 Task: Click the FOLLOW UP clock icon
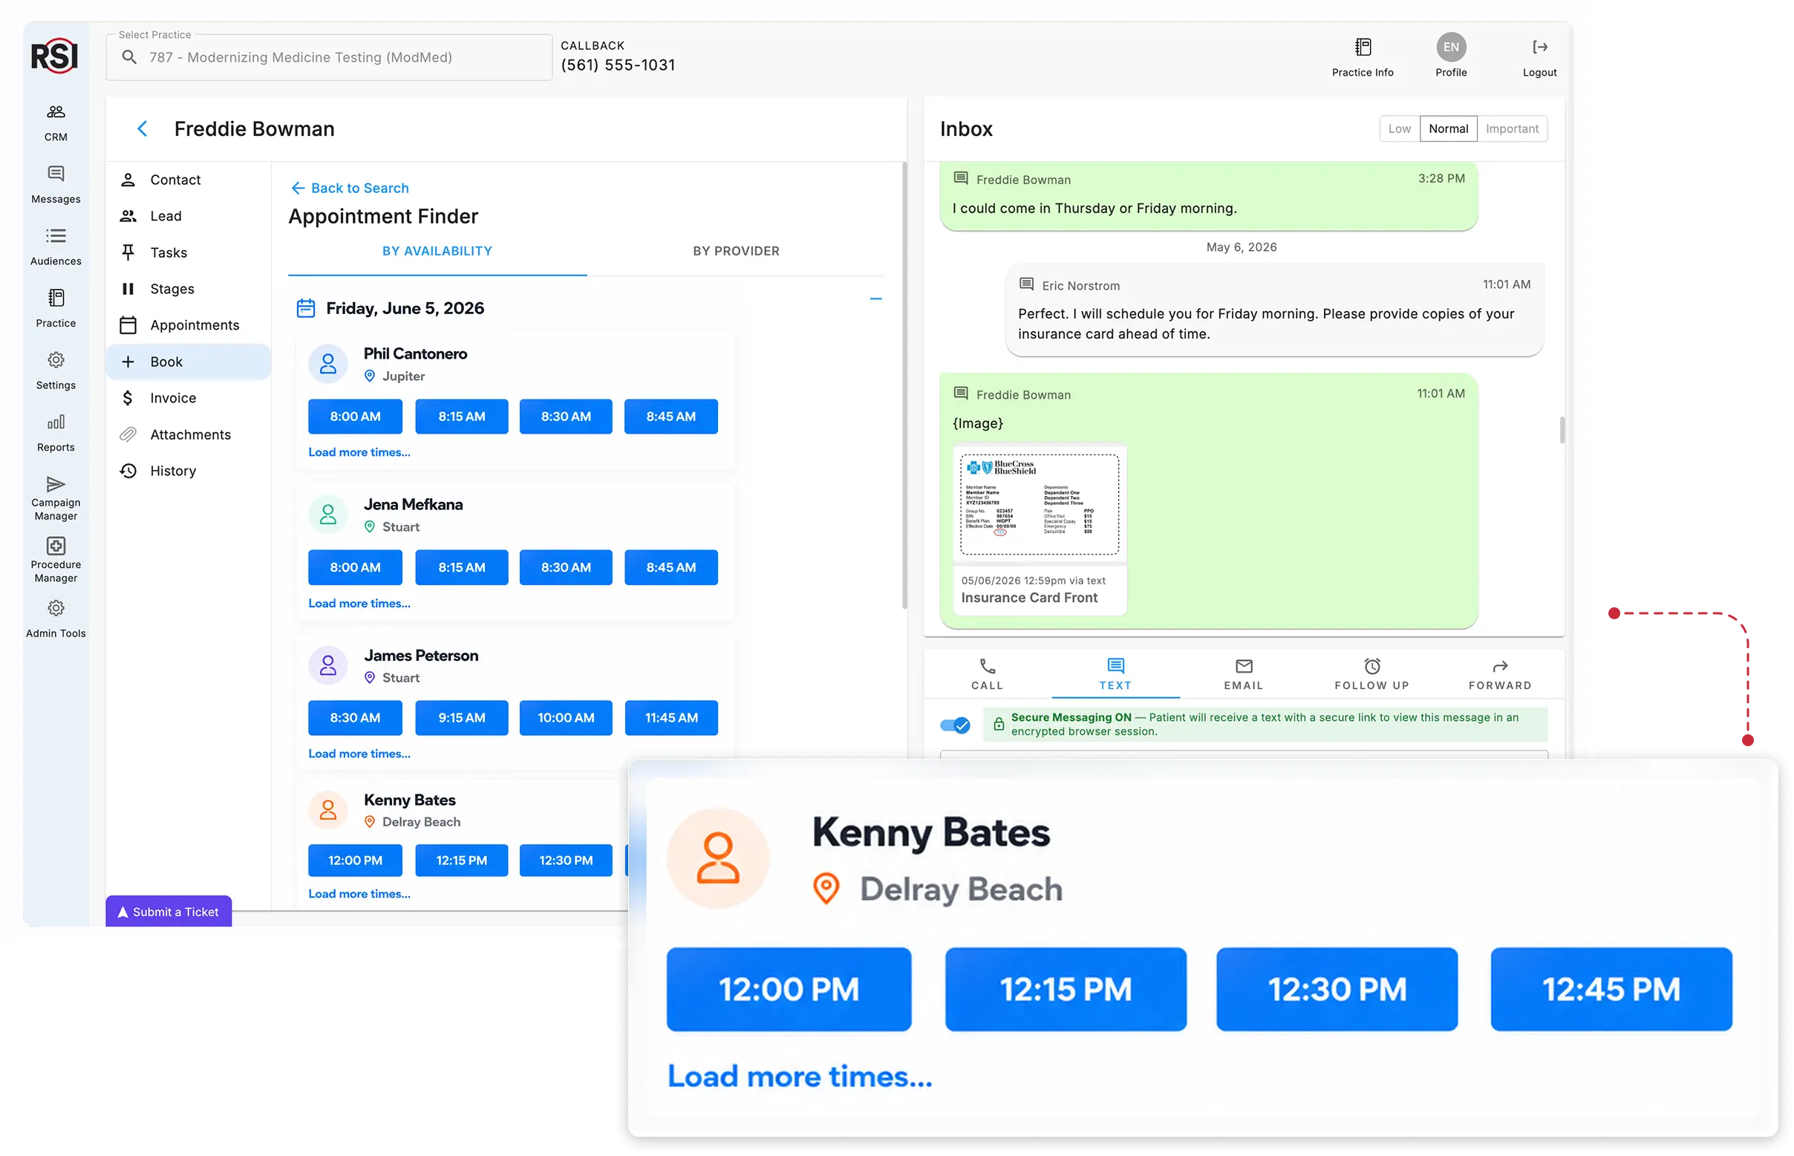pyautogui.click(x=1372, y=667)
